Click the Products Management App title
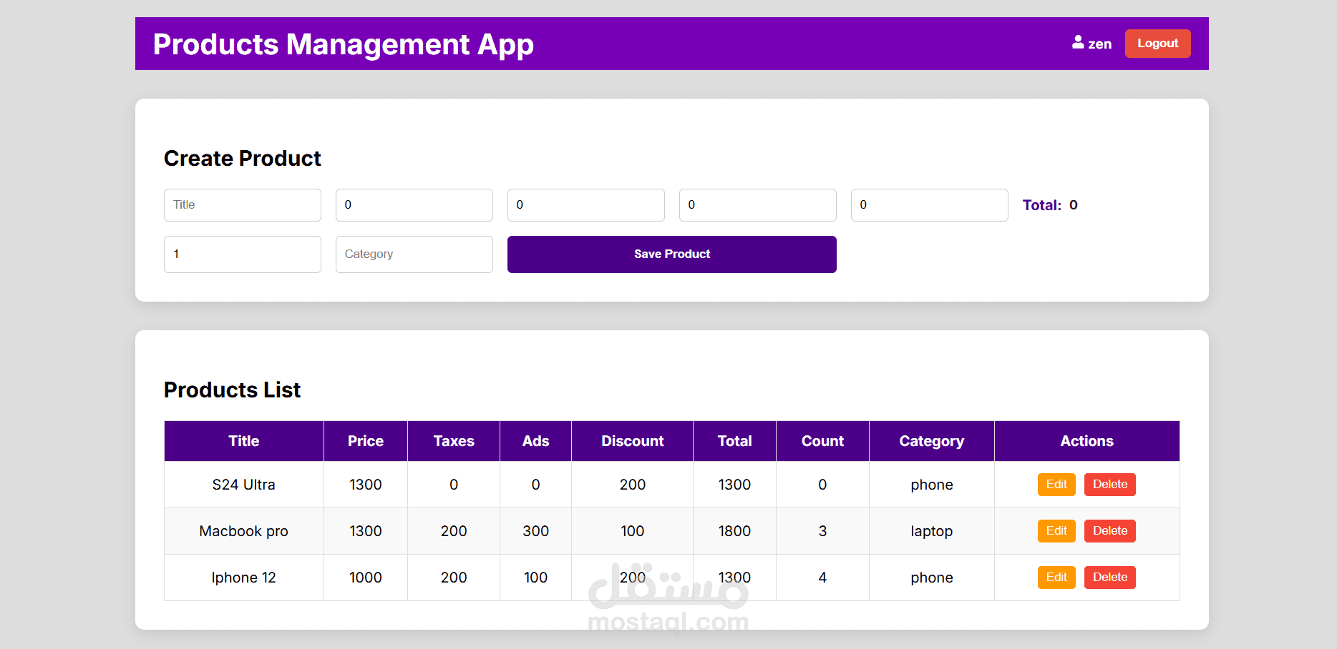The height and width of the screenshot is (649, 1337). pyautogui.click(x=344, y=44)
